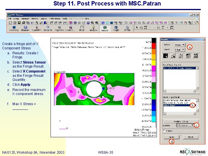Open the Help menu
208x156 pixels.
point(87,18)
